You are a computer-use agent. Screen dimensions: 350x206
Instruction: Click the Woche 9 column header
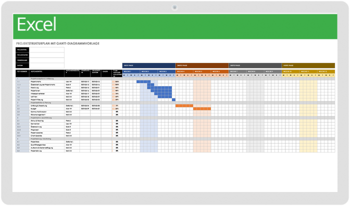coord(273,71)
